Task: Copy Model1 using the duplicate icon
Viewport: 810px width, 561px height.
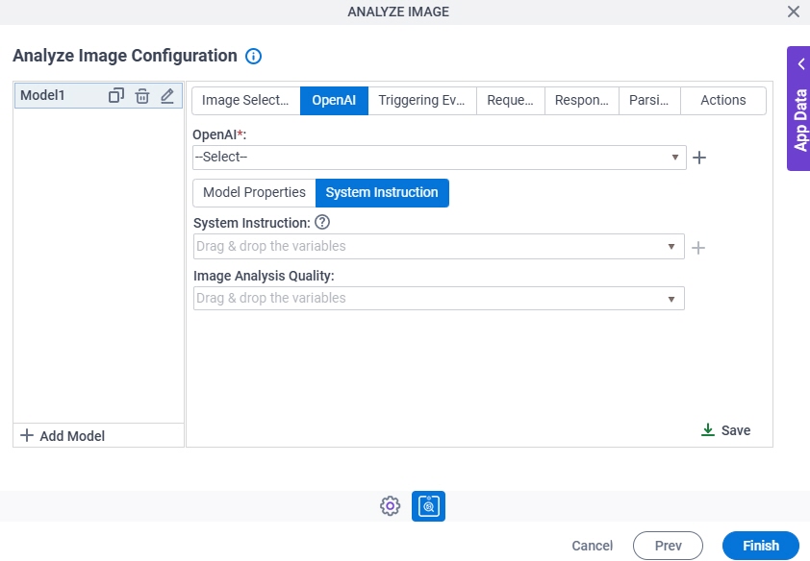Action: click(x=116, y=96)
